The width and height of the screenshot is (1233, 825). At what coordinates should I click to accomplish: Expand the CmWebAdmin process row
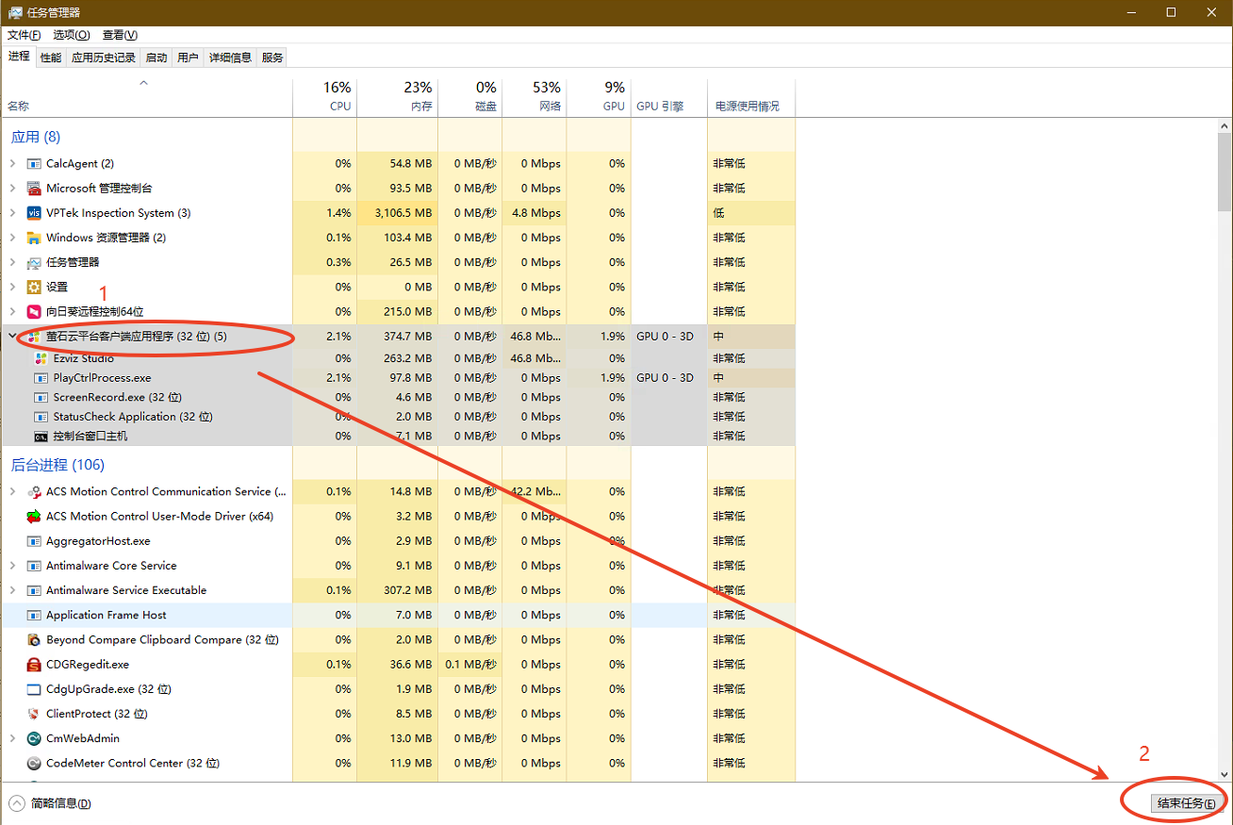[12, 738]
